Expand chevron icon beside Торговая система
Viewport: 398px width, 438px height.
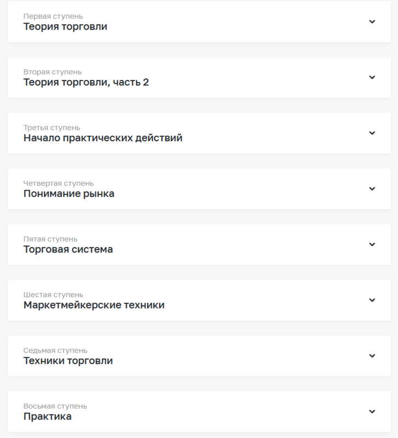(372, 244)
